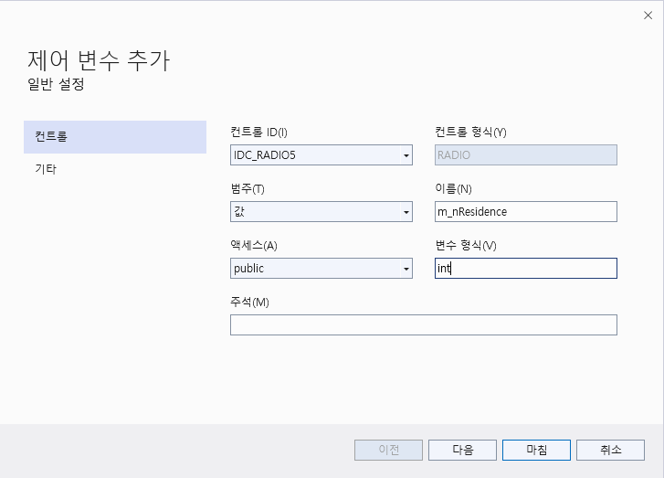Close the 제어 변수 추가 dialog window
The image size is (664, 478).
(648, 15)
